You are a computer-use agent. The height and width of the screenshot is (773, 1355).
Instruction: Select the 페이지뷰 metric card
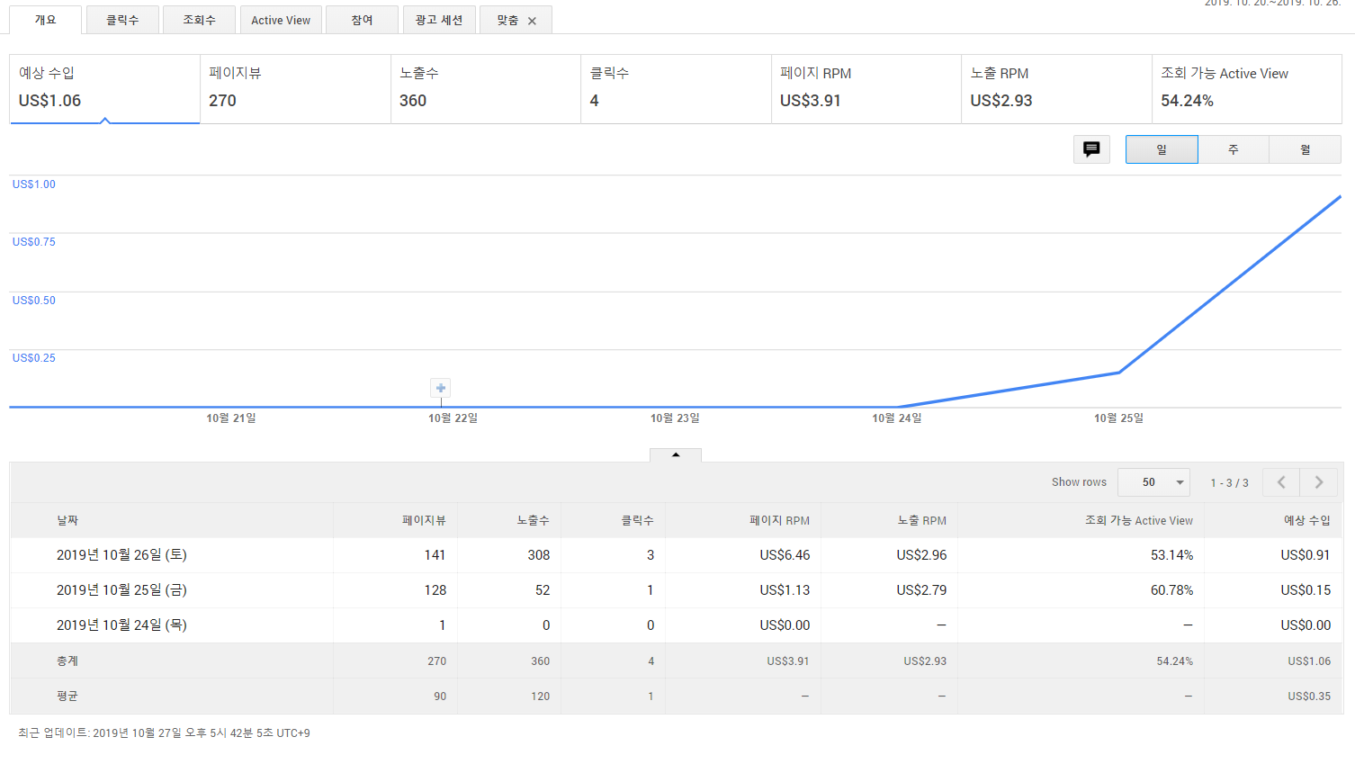click(x=295, y=88)
